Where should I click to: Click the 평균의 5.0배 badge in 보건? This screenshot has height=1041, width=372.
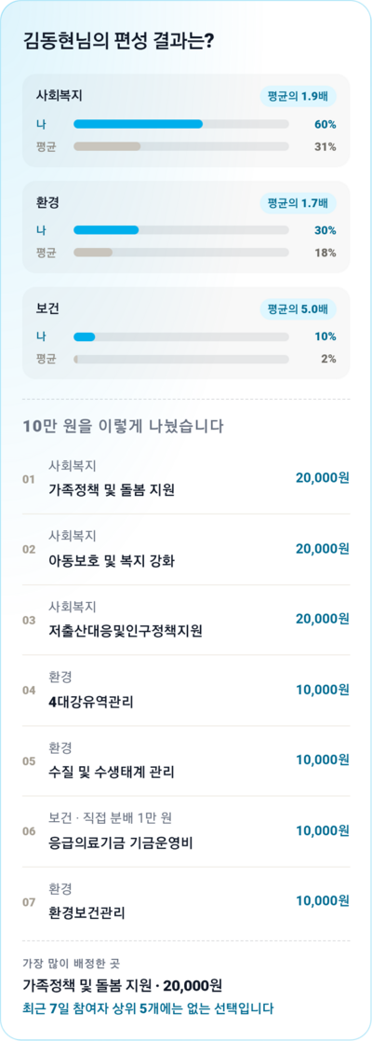pos(298,308)
